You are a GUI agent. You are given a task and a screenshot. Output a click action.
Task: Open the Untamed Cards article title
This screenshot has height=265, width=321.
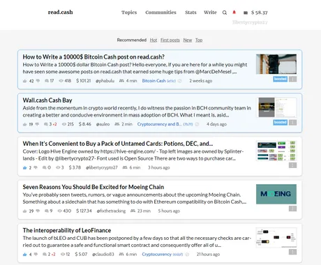tap(118, 144)
